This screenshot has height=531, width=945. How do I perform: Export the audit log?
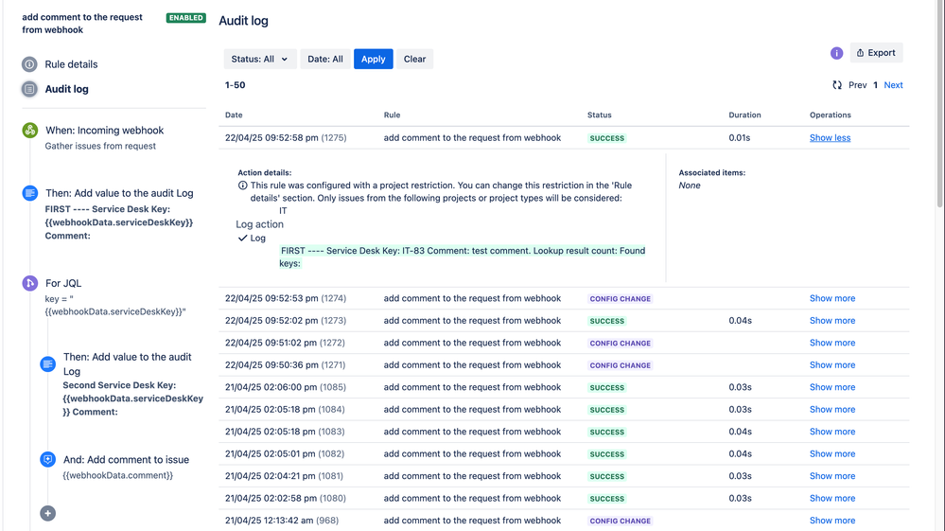876,53
